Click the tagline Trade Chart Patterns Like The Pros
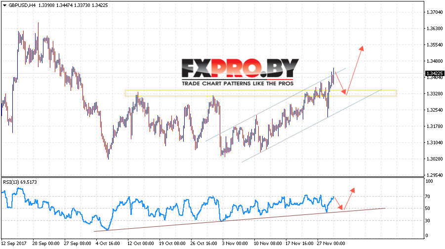Image resolution: width=445 pixels, height=249 pixels. pyautogui.click(x=238, y=83)
